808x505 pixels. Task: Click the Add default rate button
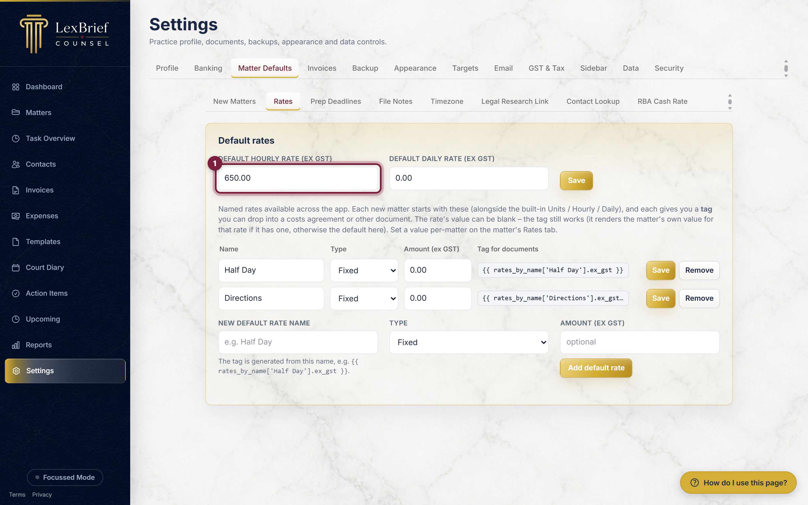(596, 368)
